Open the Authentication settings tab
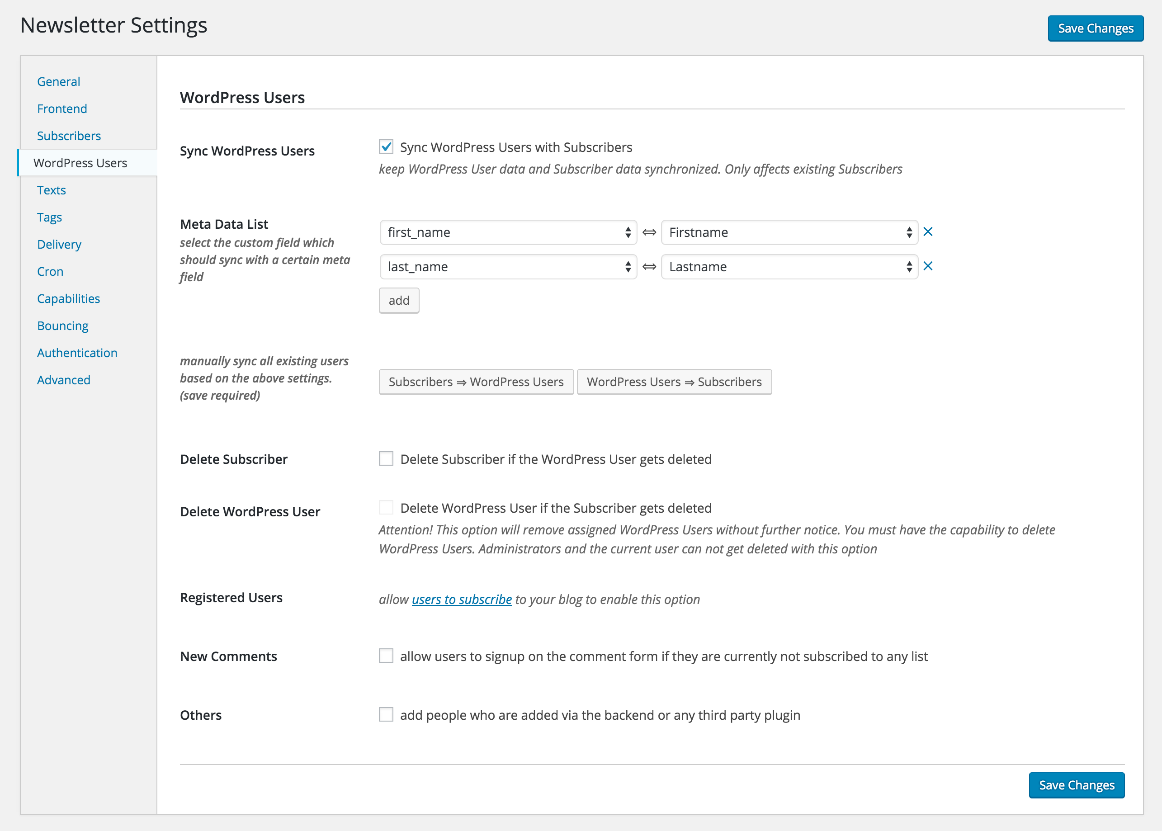Screen dimensions: 1162x831 (x=77, y=353)
